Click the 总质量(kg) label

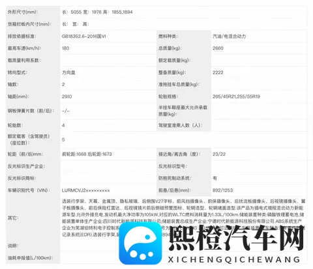[x=170, y=48]
